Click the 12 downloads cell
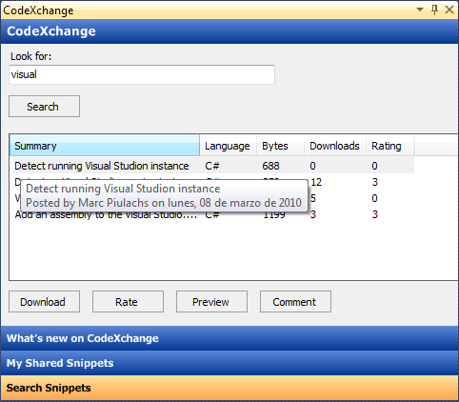 (316, 182)
